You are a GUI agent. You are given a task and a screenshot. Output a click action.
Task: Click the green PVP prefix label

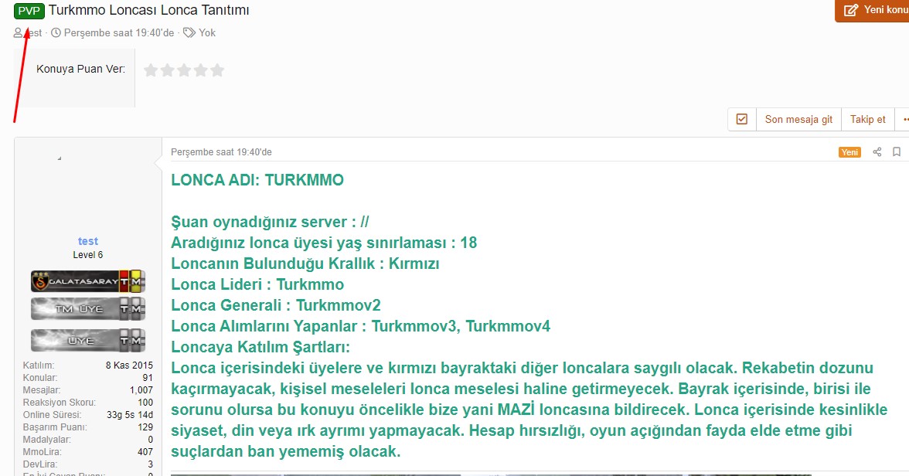coord(29,11)
